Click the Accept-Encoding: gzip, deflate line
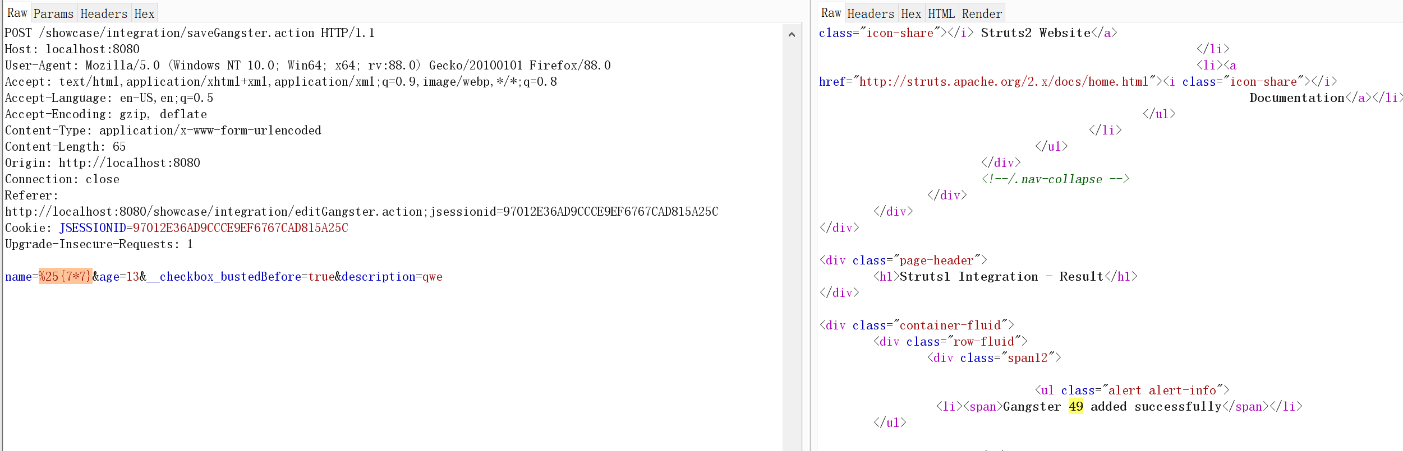 click(x=106, y=114)
